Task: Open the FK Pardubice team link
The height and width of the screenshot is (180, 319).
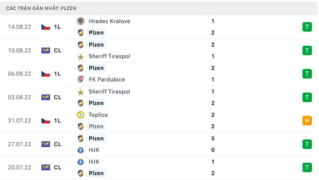Action: [106, 79]
